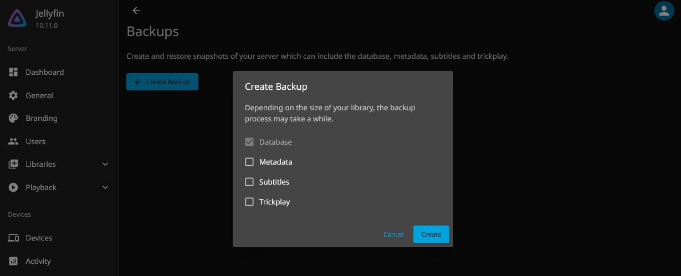Go to Activity in sidebar
Image resolution: width=681 pixels, height=276 pixels.
tap(38, 261)
